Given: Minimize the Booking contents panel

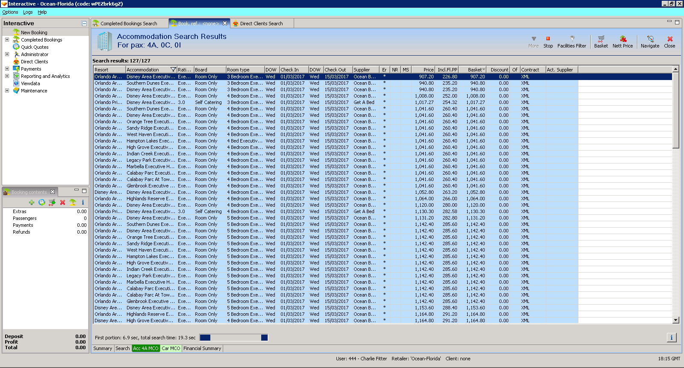Looking at the screenshot, I should [77, 190].
